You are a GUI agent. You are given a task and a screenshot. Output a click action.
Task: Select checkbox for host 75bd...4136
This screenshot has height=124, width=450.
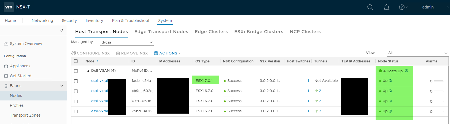[x=76, y=111]
